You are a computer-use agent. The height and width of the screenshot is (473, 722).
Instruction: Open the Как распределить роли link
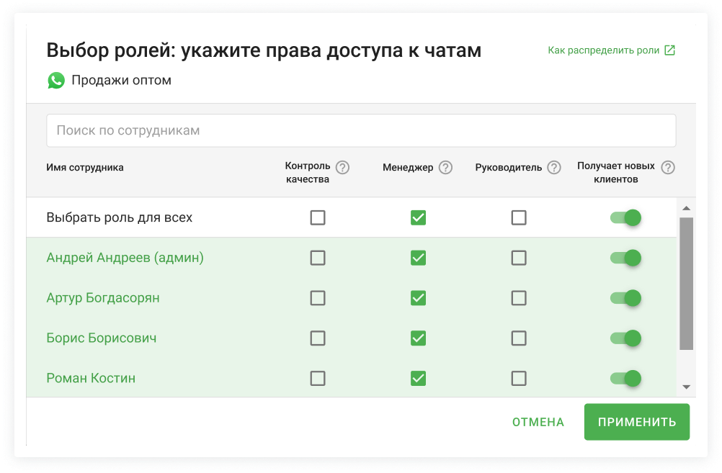(603, 50)
